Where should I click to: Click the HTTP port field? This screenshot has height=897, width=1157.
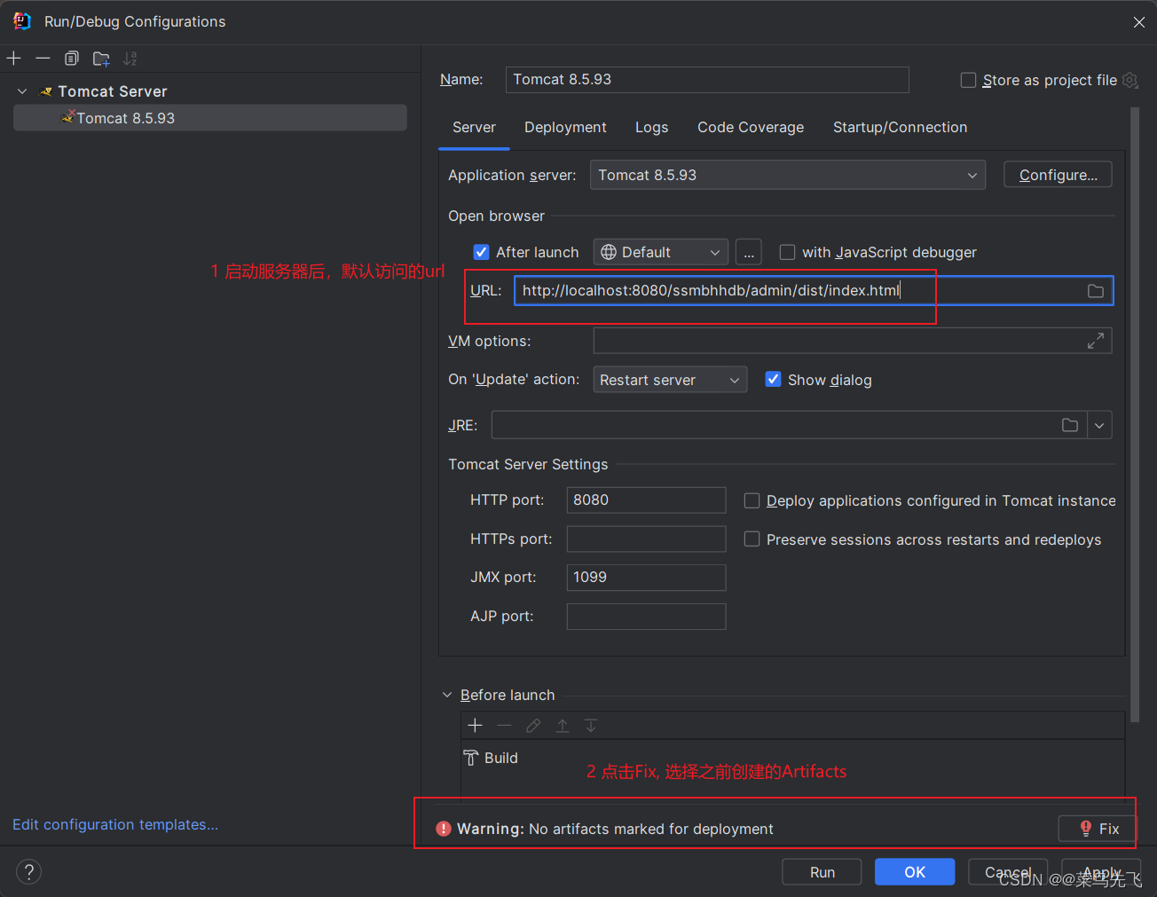pyautogui.click(x=646, y=500)
